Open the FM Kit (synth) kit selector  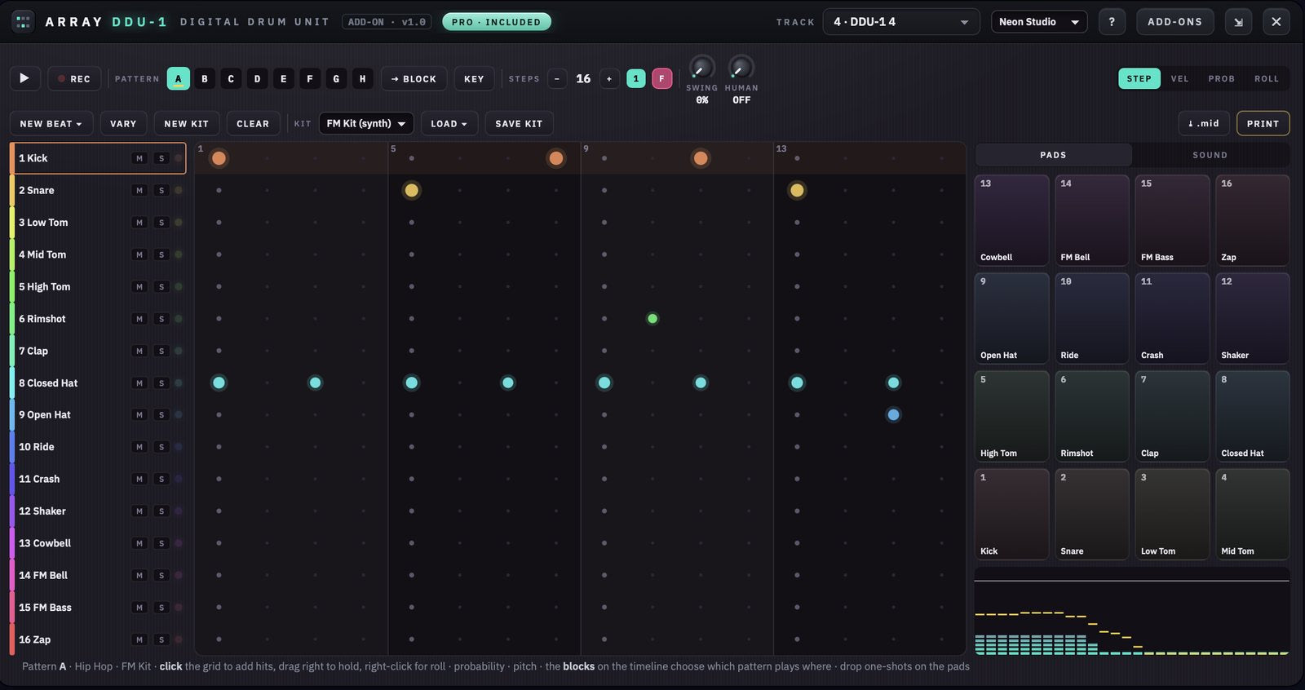pyautogui.click(x=366, y=123)
